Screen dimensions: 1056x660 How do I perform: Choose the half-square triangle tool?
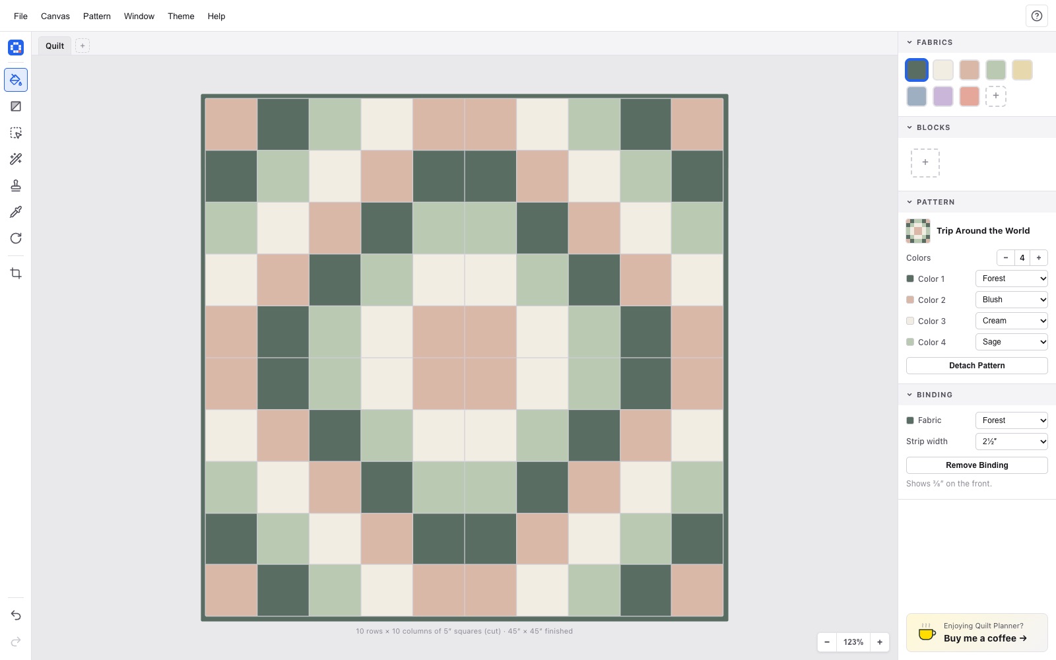tap(16, 106)
